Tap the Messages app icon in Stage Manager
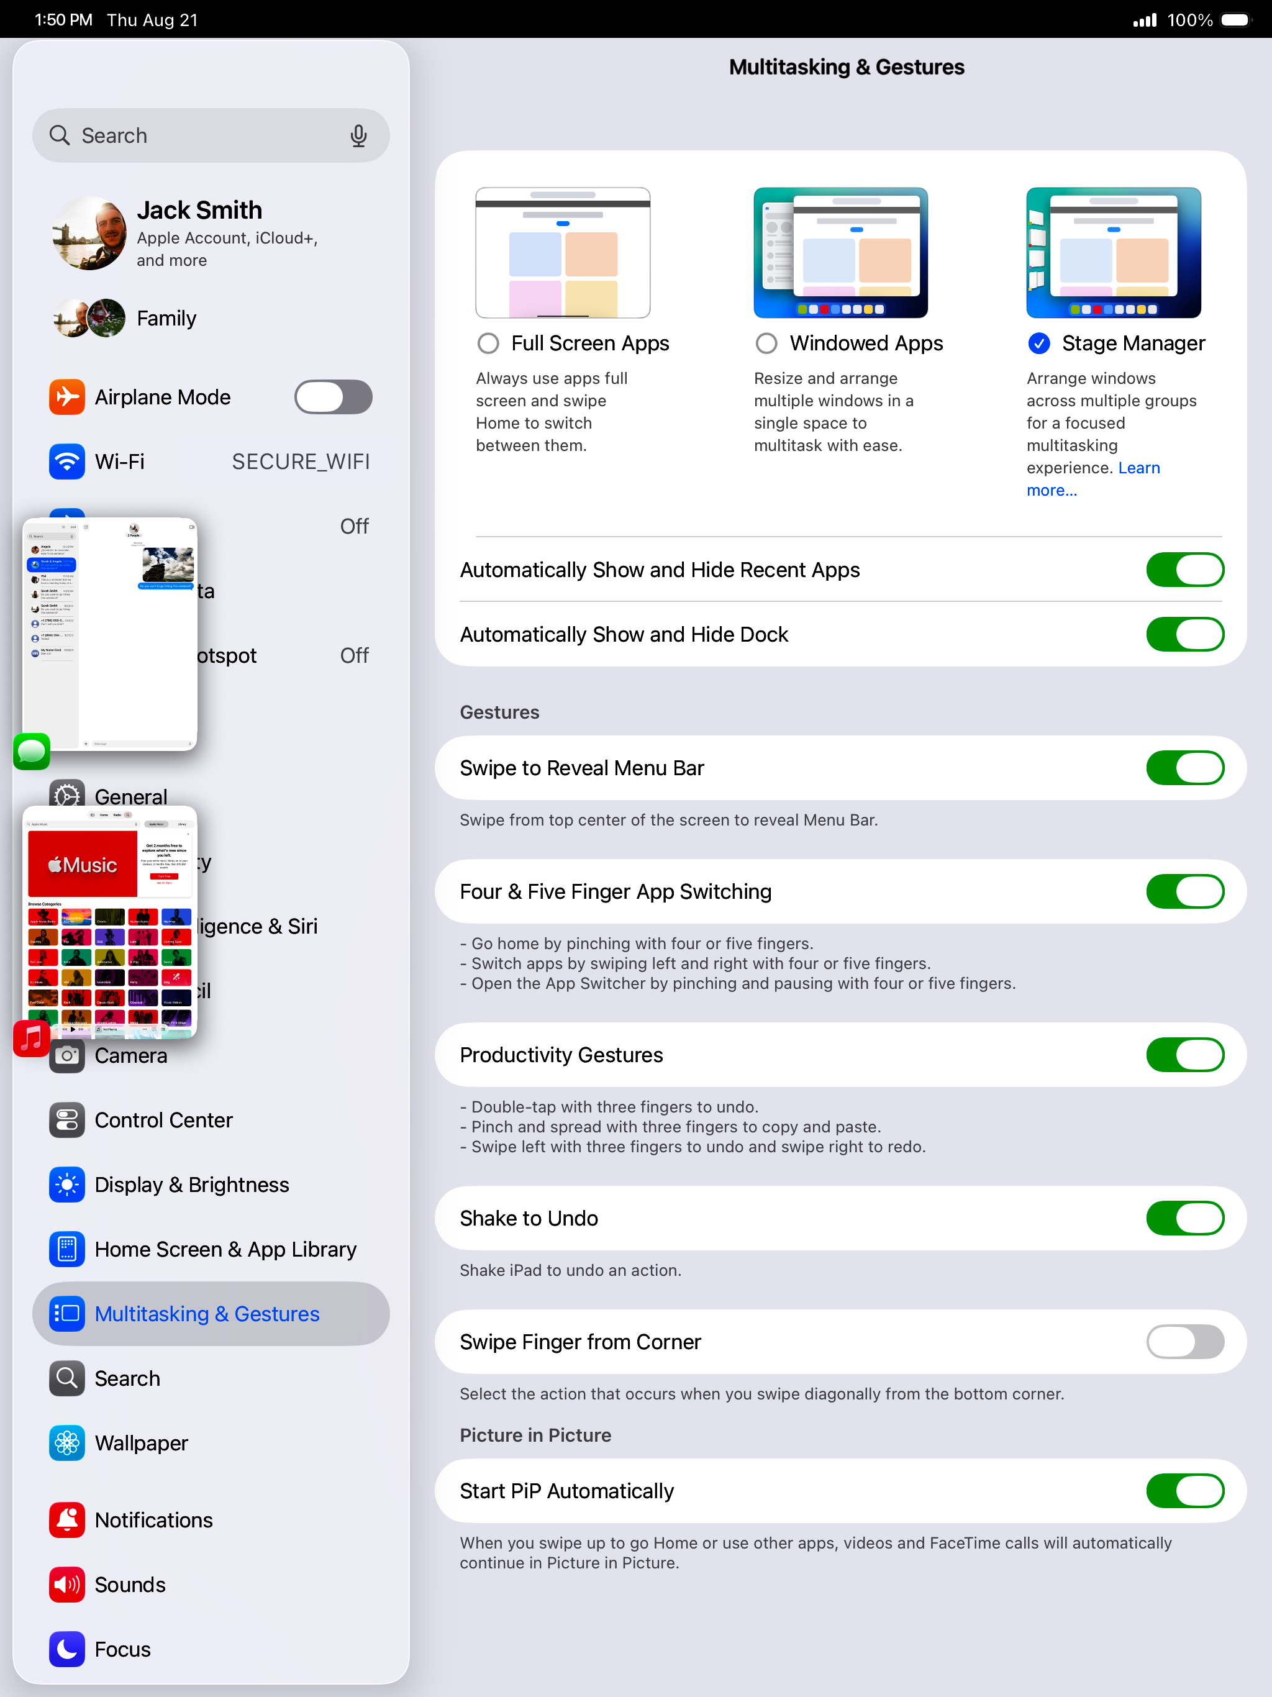Screen dimensions: 1272x1697 click(32, 752)
